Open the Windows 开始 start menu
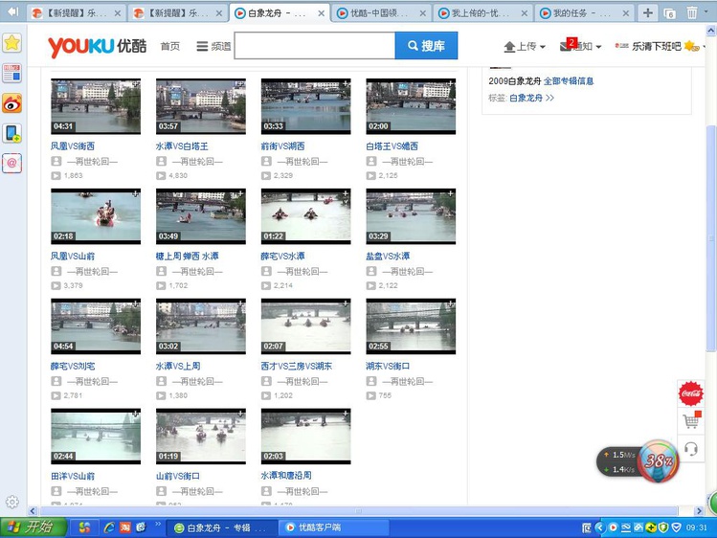Viewport: 717px width, 538px height. coord(33,527)
